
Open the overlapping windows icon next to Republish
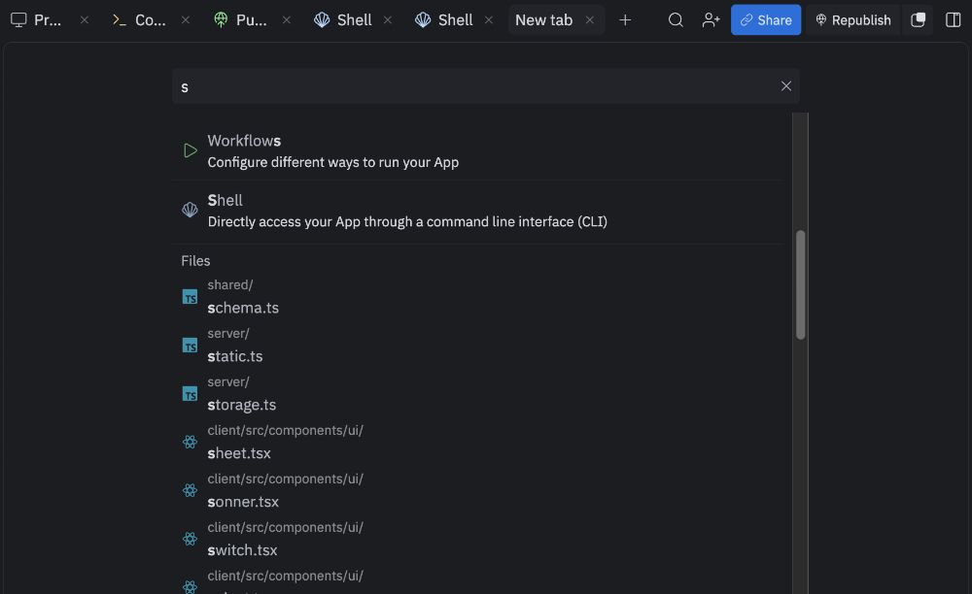[x=918, y=19]
